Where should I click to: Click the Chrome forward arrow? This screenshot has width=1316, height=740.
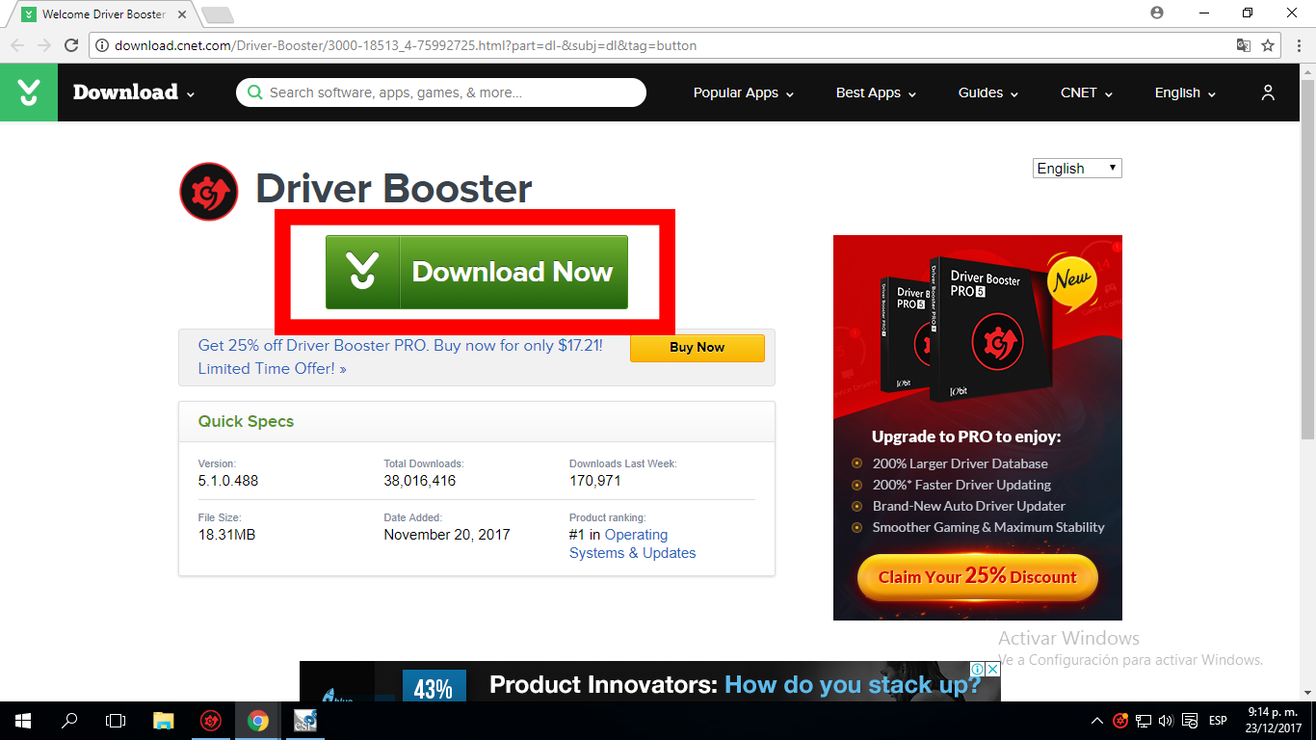click(x=44, y=45)
